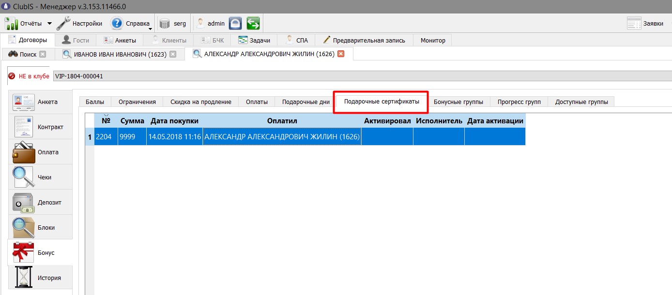Switch to the Гости tab

(x=75, y=40)
